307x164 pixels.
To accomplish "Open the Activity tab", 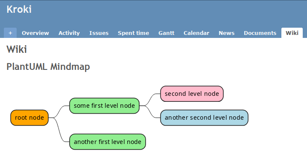I will point(69,33).
